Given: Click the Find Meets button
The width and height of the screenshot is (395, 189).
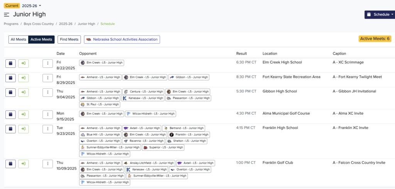Looking at the screenshot, I should tap(69, 40).
